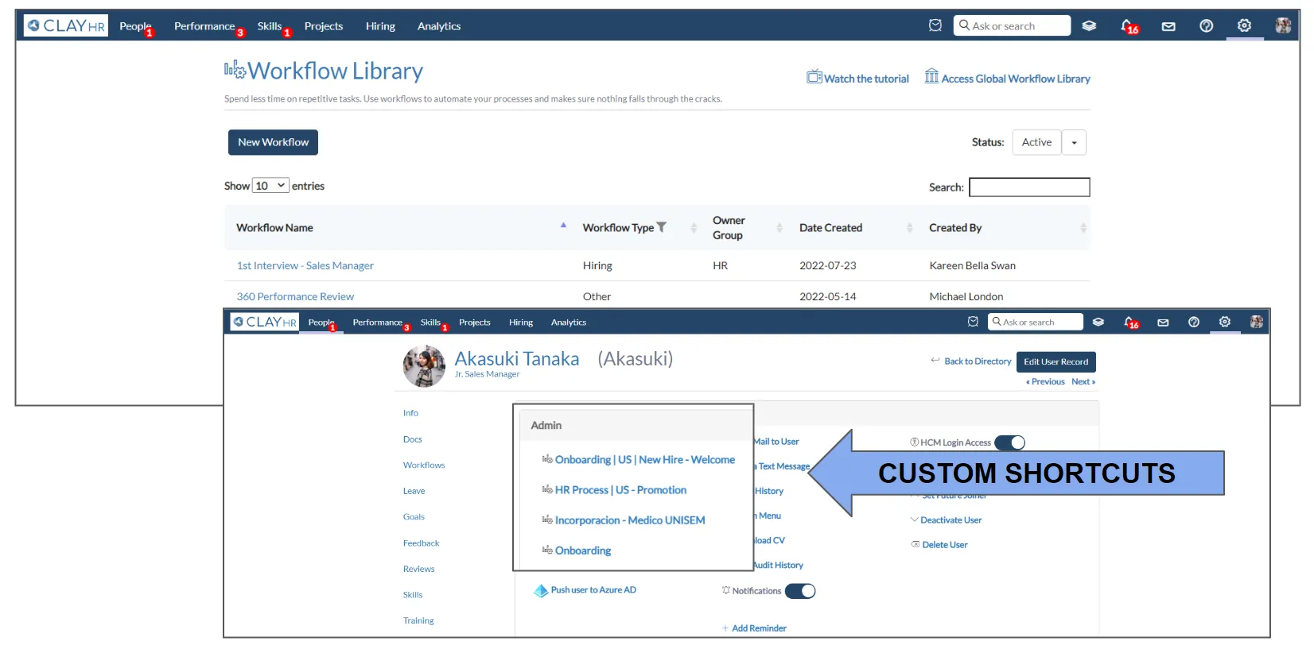Screen dimensions: 1314x649
Task: Open the Projects menu in the Akasuki profile window
Action: pos(475,323)
